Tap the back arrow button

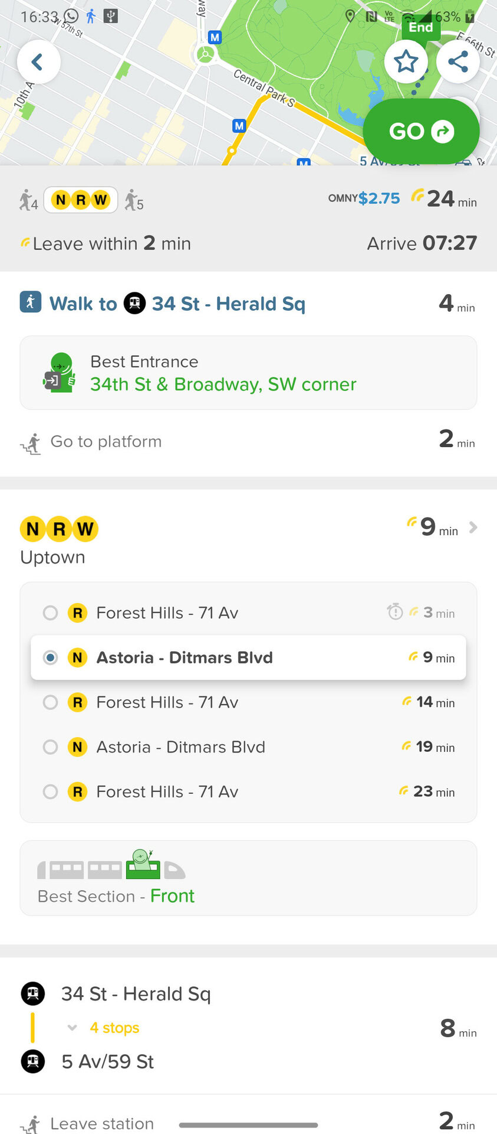pos(38,62)
